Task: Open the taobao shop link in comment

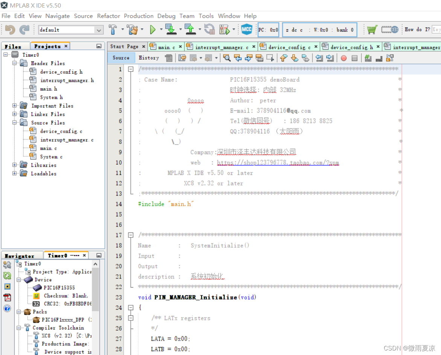Action: (278, 163)
